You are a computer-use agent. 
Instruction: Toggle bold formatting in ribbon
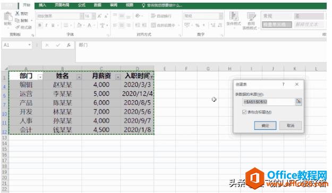(x=40, y=25)
